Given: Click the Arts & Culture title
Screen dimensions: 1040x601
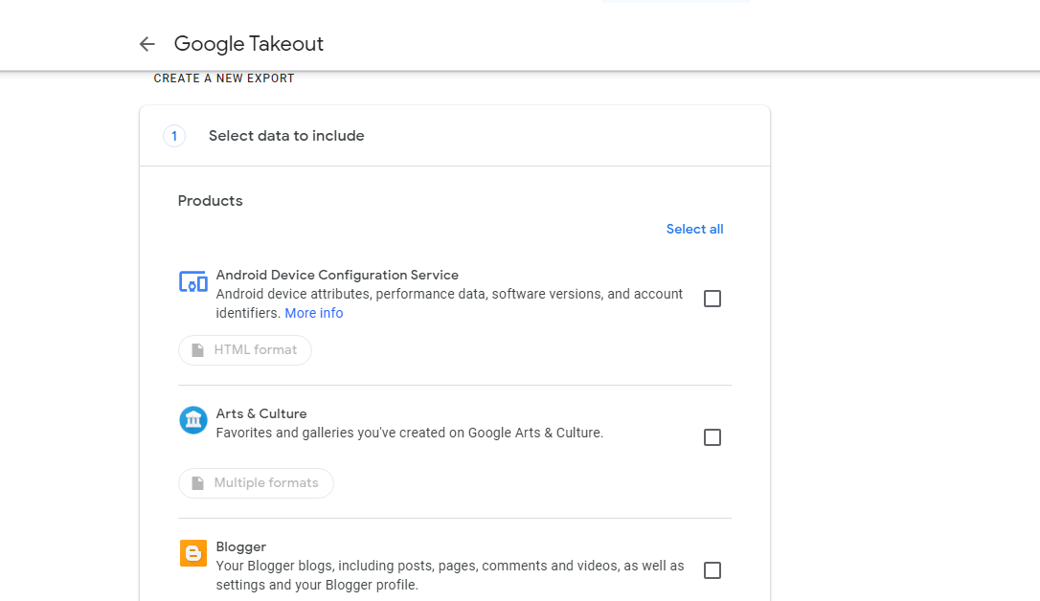Looking at the screenshot, I should click(x=261, y=413).
